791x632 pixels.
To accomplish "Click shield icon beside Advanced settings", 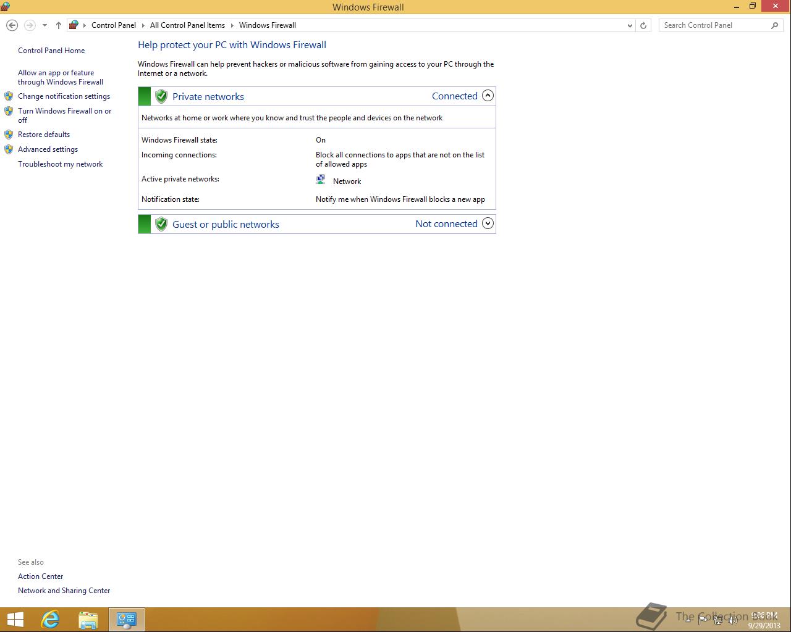I will click(x=9, y=149).
